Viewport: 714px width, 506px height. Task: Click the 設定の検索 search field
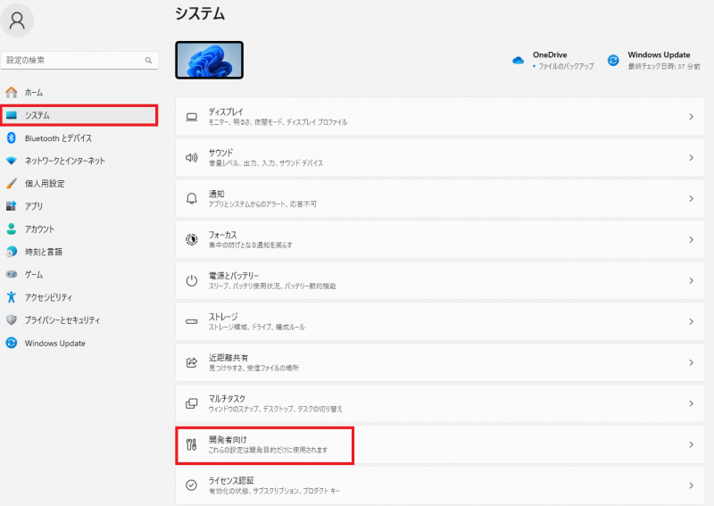(76, 60)
